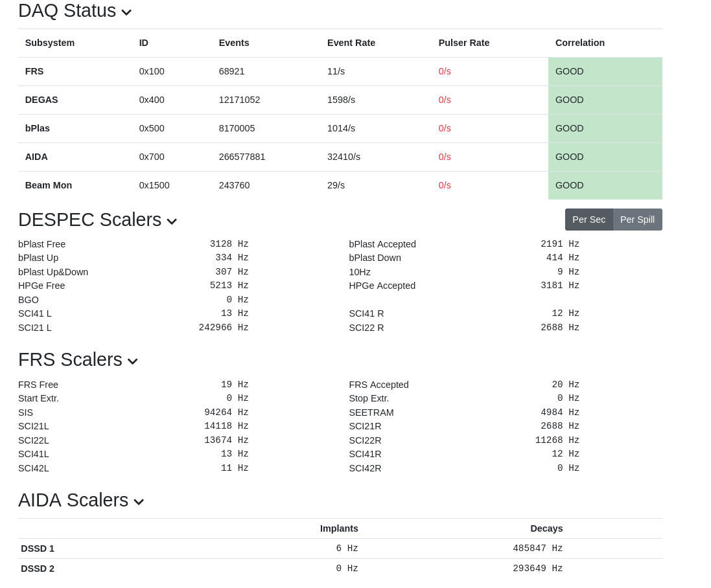711x588 pixels.
Task: Click the green GOOD cell for FRS
Action: pos(605,71)
